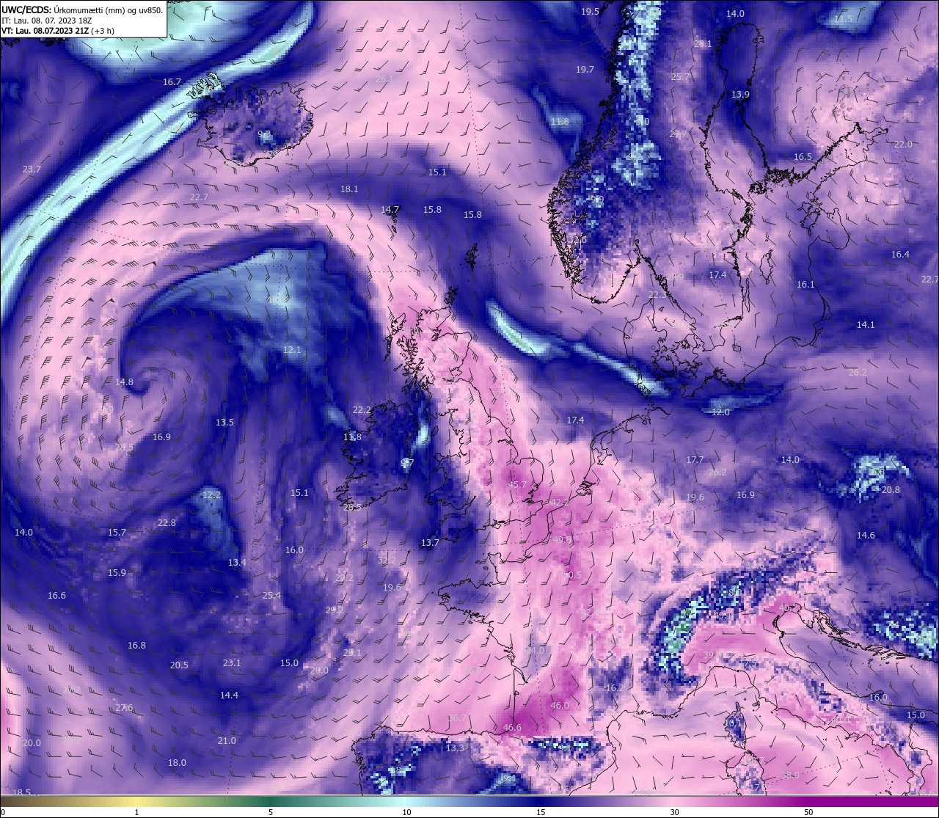Click the 16.4 value at the right edge
939x818 pixels.
tap(900, 255)
